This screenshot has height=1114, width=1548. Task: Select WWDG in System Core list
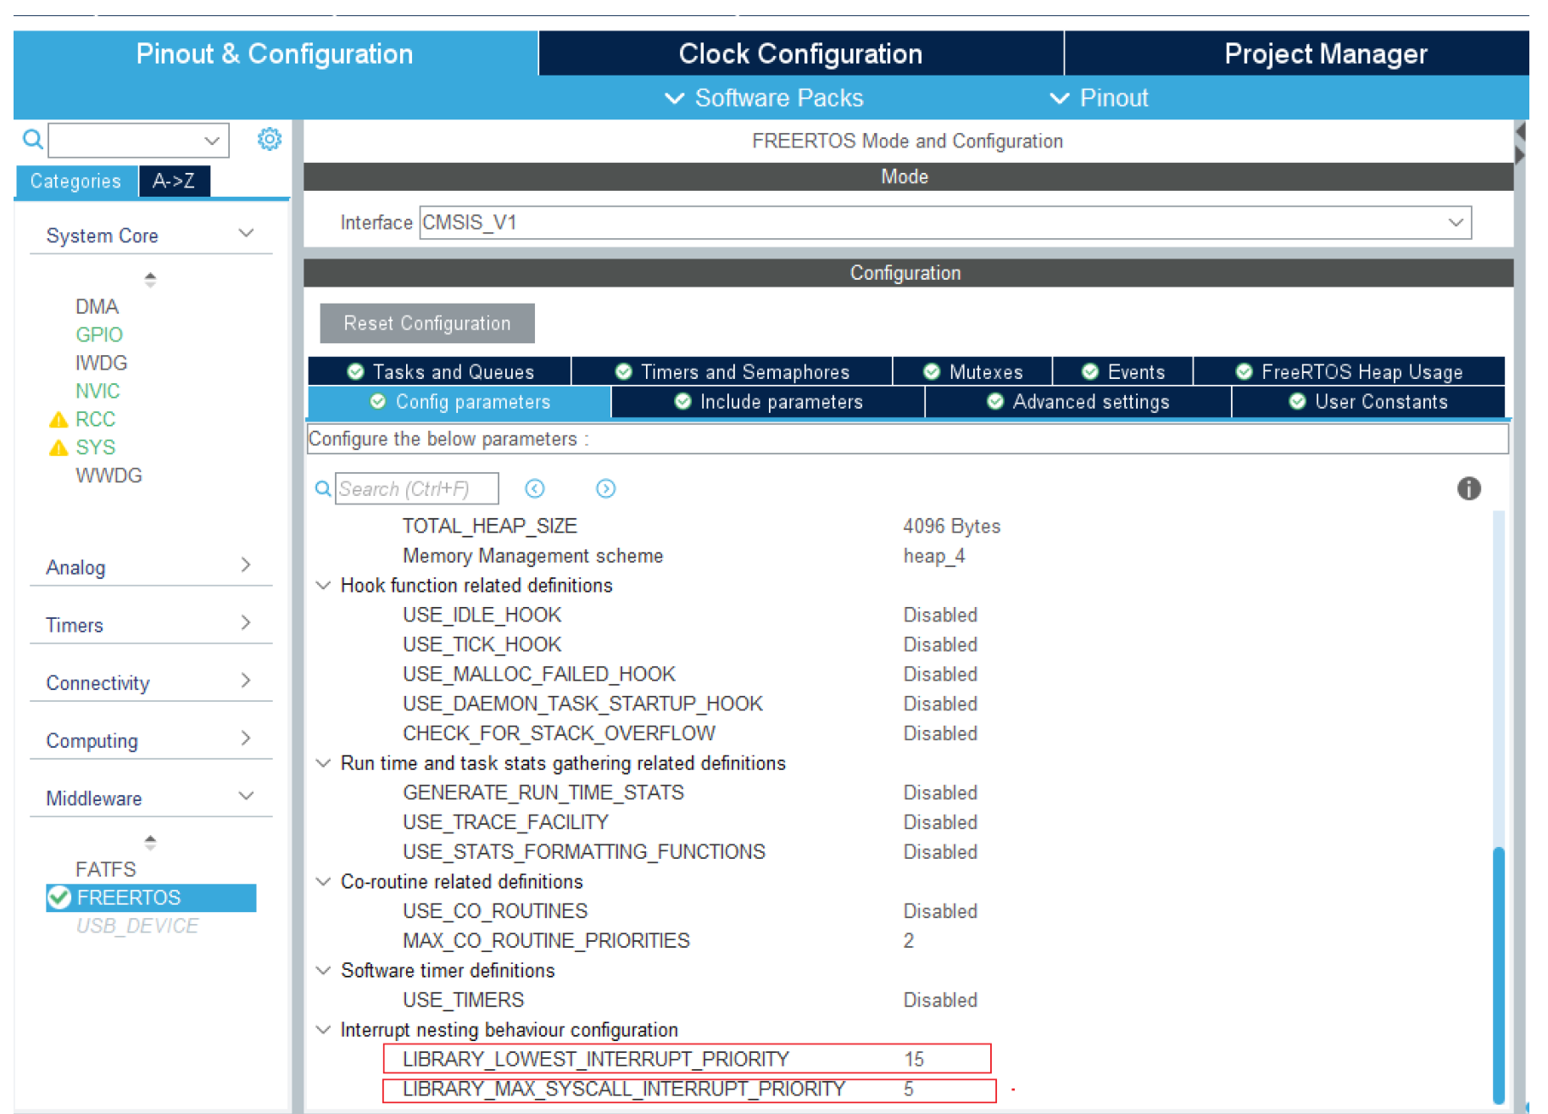(109, 475)
